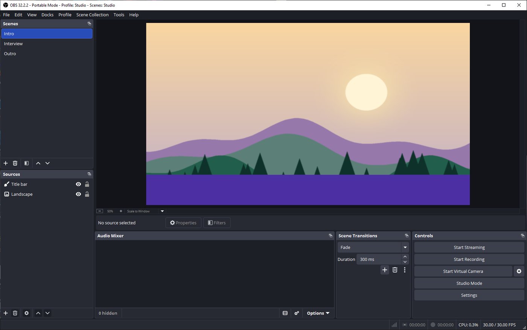Toggle Start Virtual Camera
Screen dimensions: 527x330
pos(463,271)
